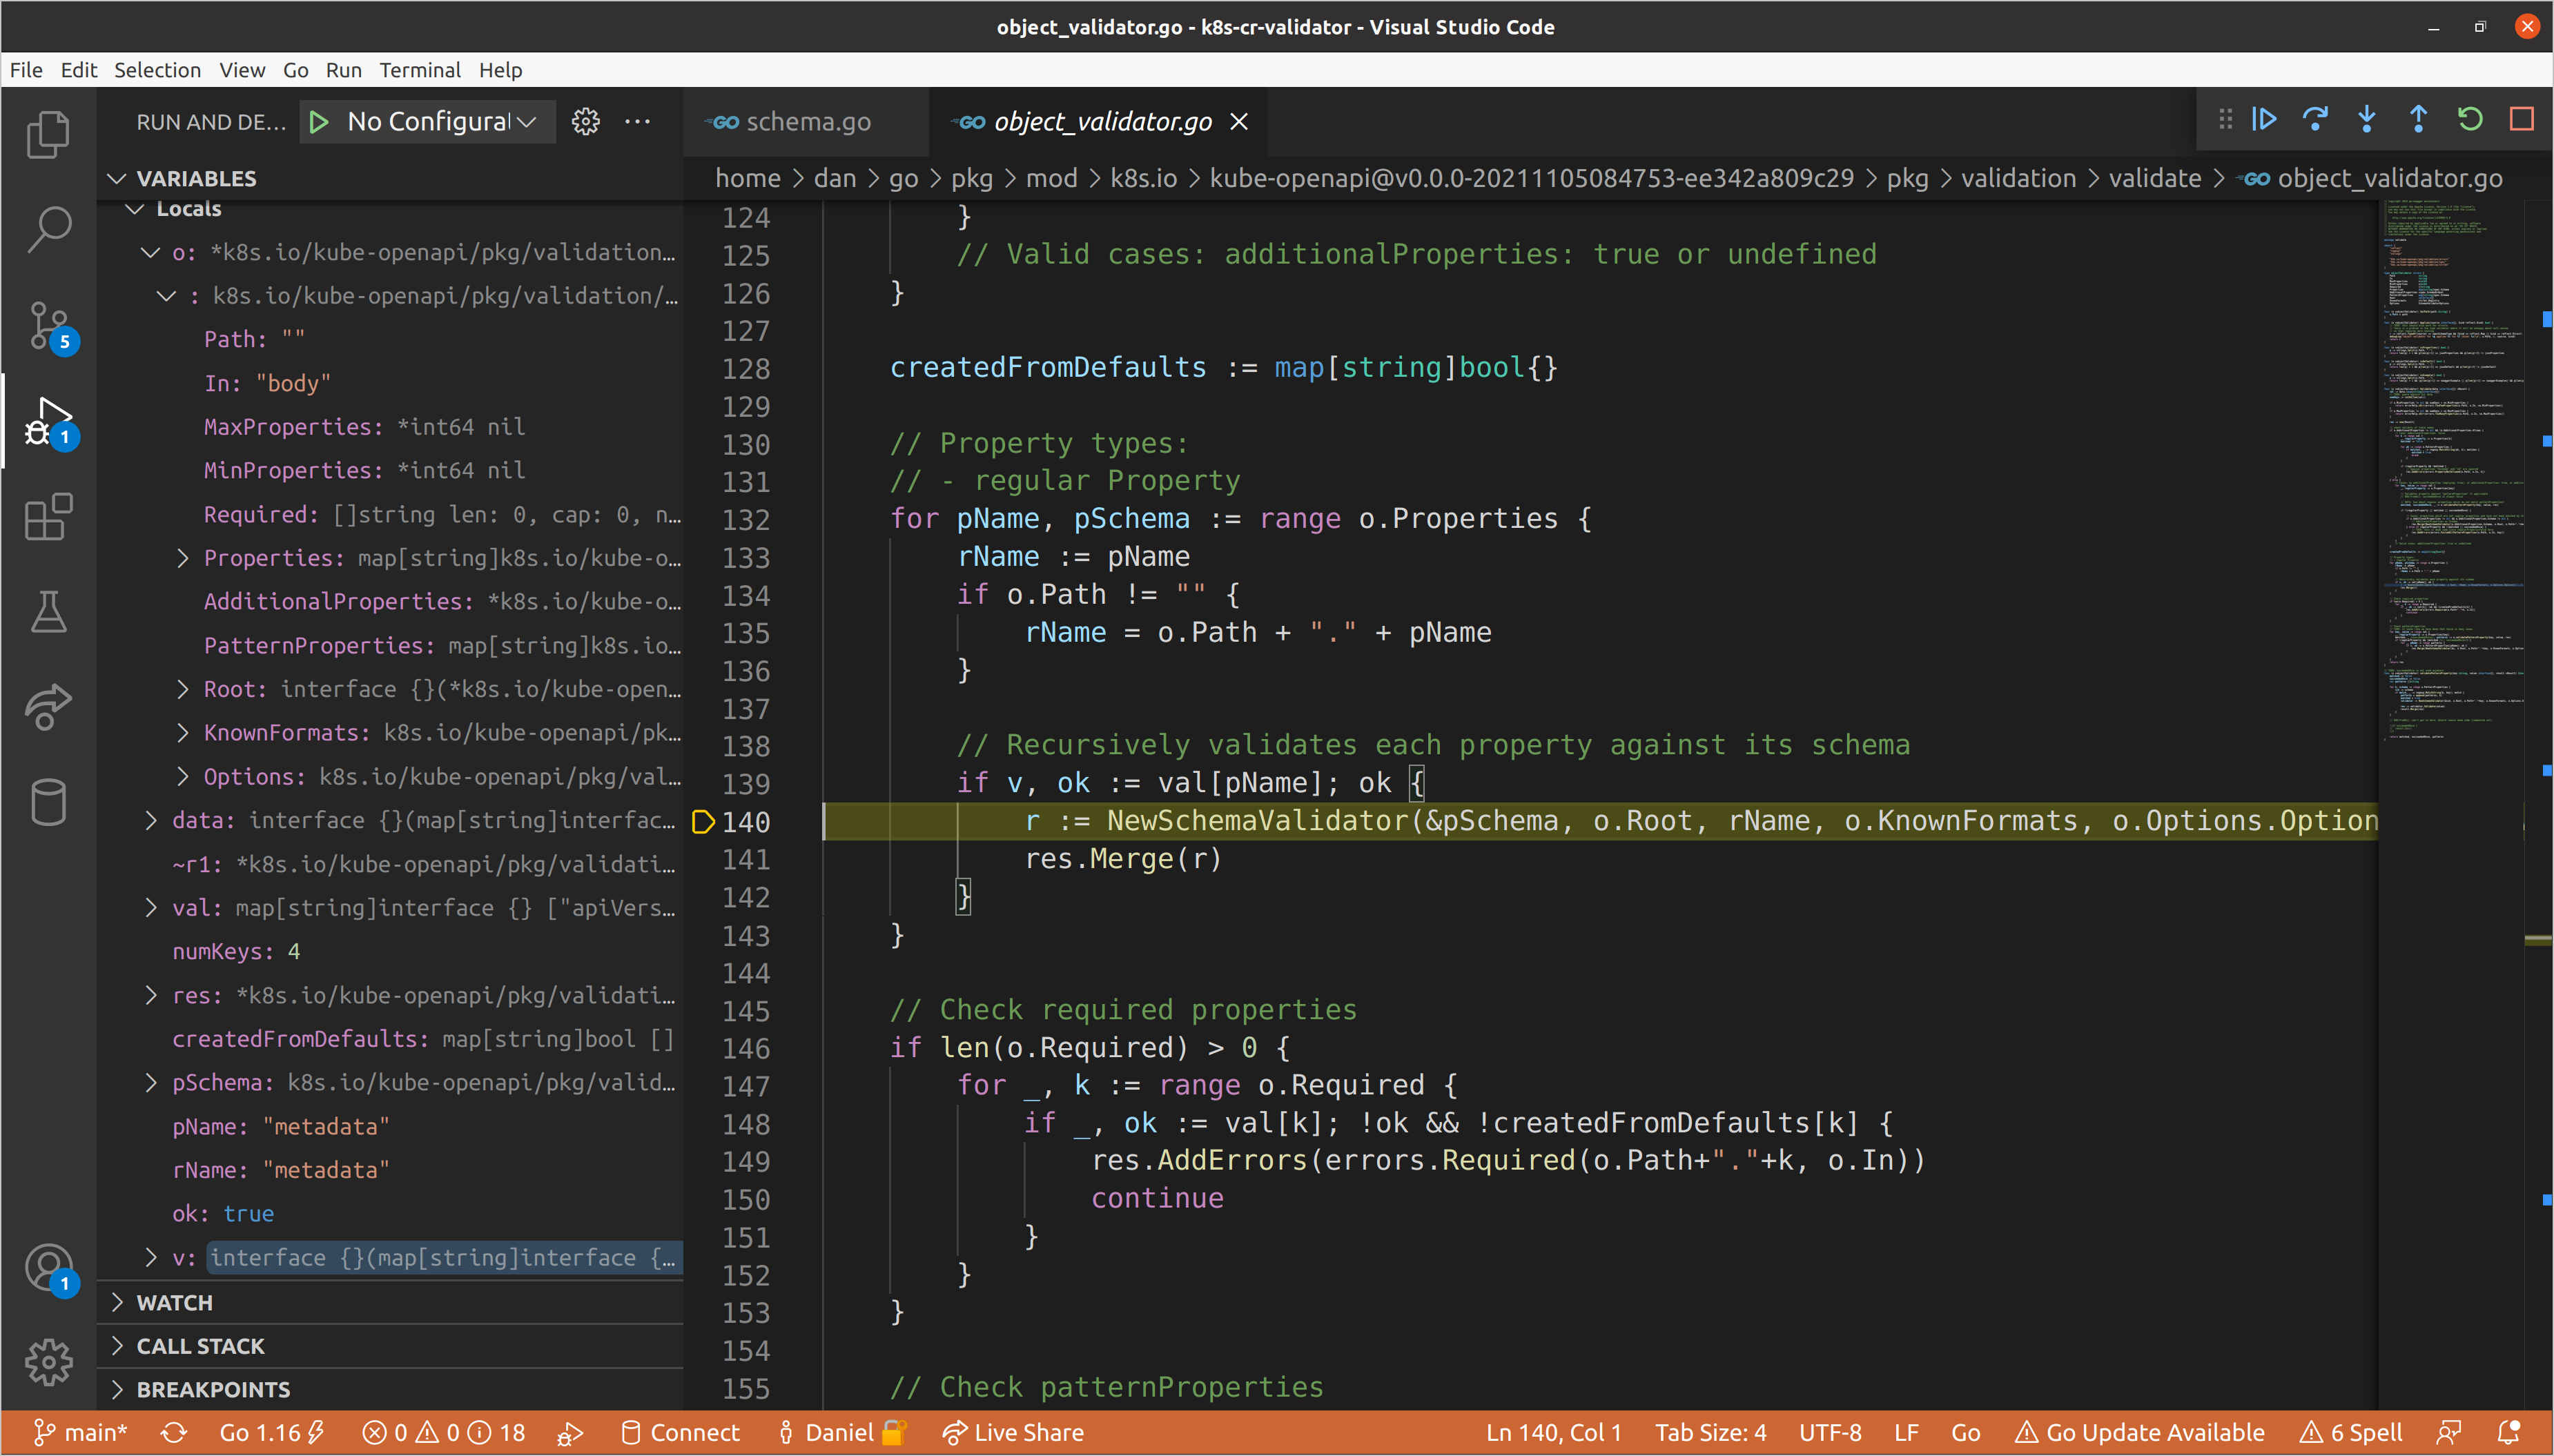Toggle breakpoint in gutter at line 140
2554x1456 pixels.
703,822
